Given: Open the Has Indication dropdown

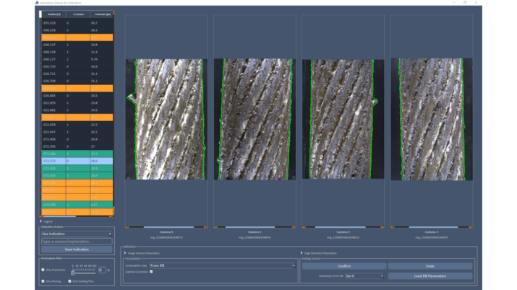Looking at the screenshot, I should click(77, 234).
